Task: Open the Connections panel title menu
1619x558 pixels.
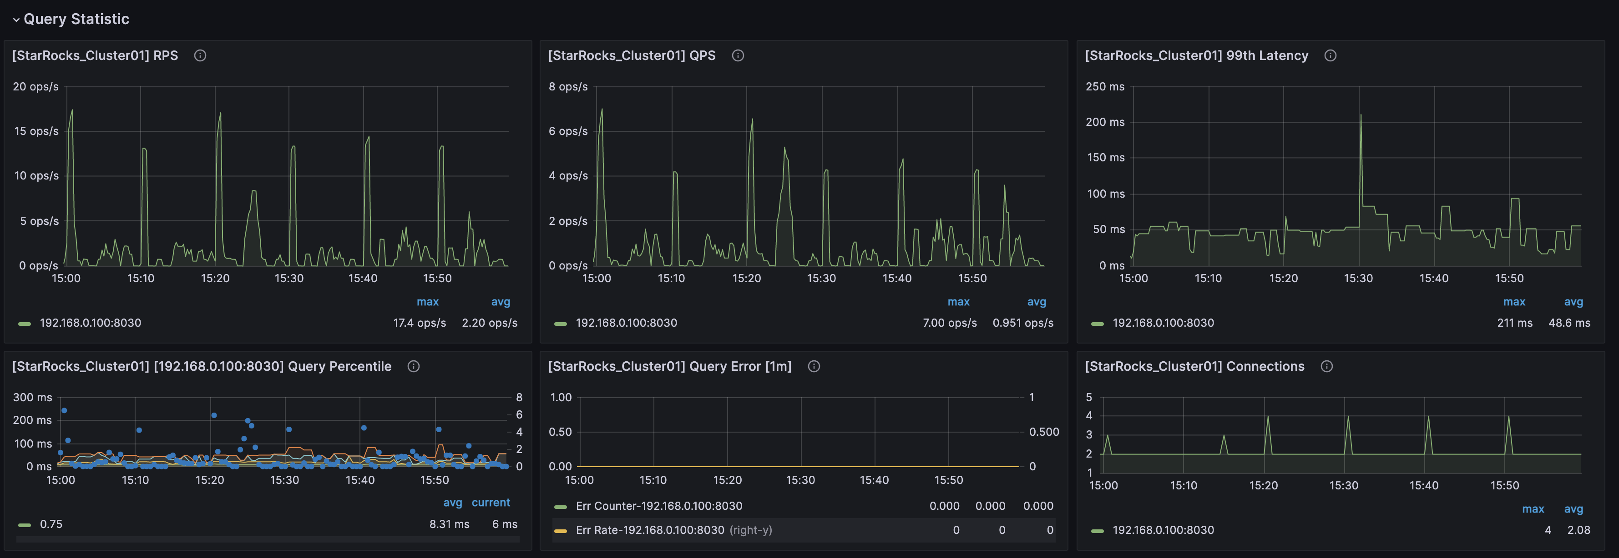Action: [1195, 367]
